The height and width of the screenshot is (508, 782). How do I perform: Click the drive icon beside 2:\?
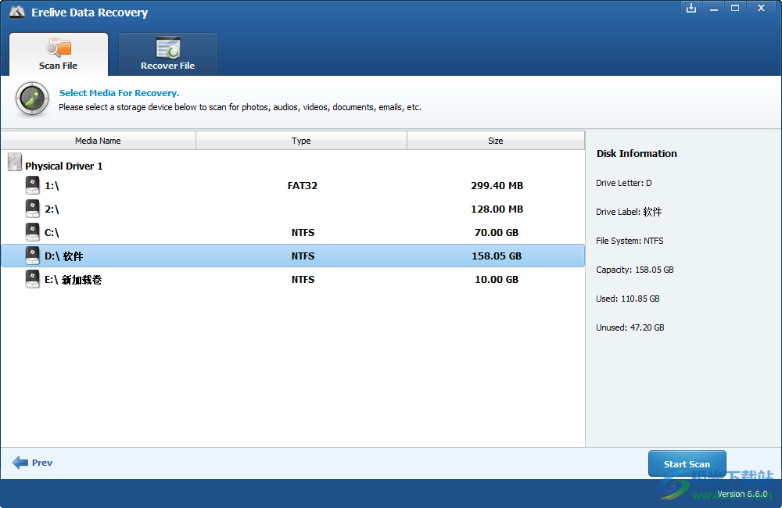tap(32, 209)
